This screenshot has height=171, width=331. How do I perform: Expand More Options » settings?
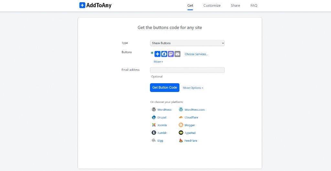(x=193, y=88)
